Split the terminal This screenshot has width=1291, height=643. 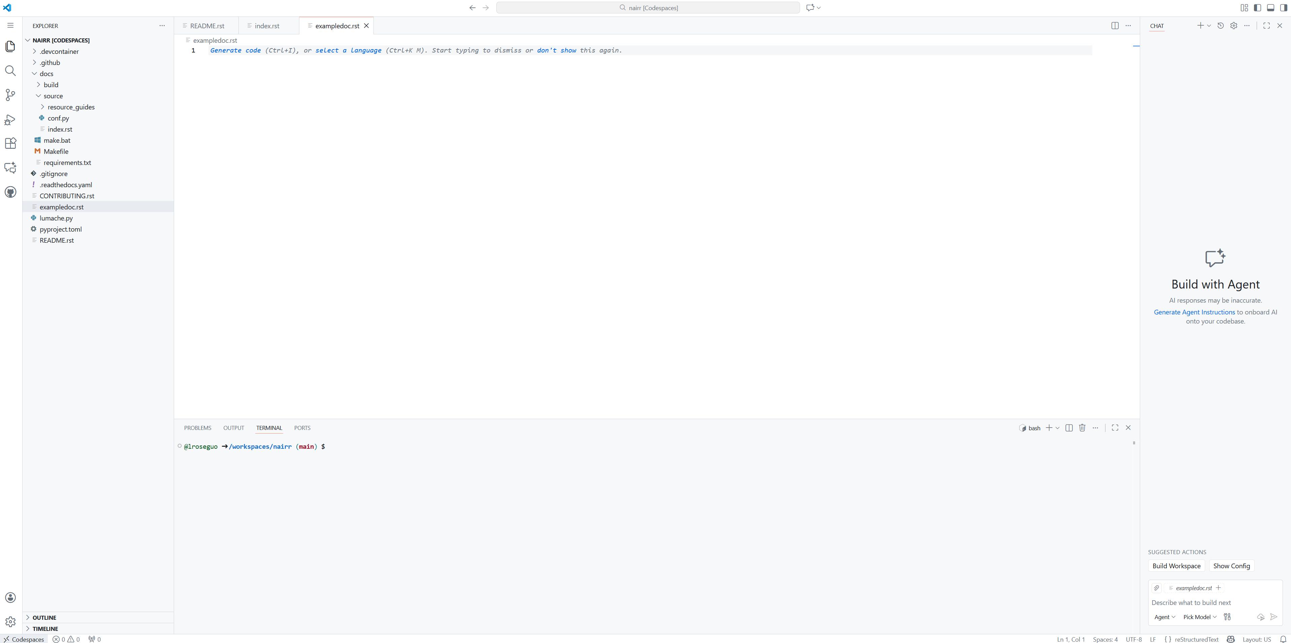pos(1069,428)
